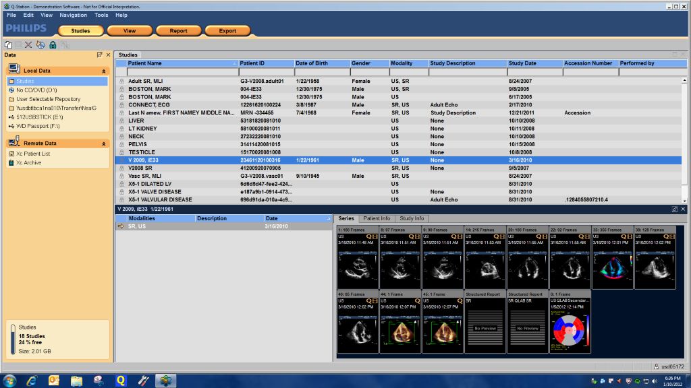Click the Study Date filter field
691x388 pixels.
[535, 71]
